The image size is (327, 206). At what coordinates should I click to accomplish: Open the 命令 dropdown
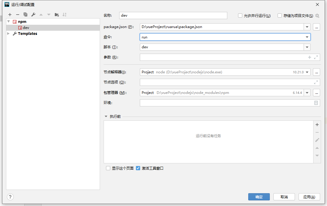pos(307,37)
